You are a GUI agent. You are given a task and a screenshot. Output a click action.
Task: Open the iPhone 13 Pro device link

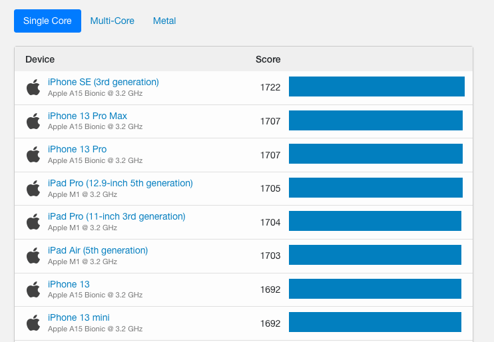pos(77,149)
